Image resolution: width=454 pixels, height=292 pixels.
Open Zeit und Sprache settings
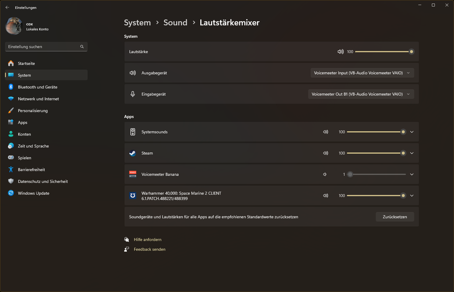point(46,146)
